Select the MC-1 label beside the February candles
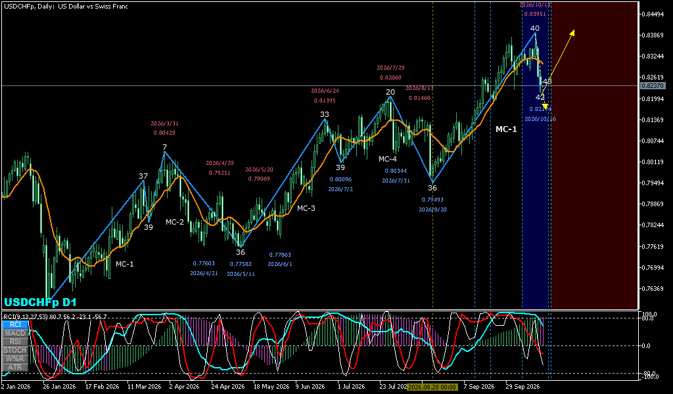 [124, 264]
